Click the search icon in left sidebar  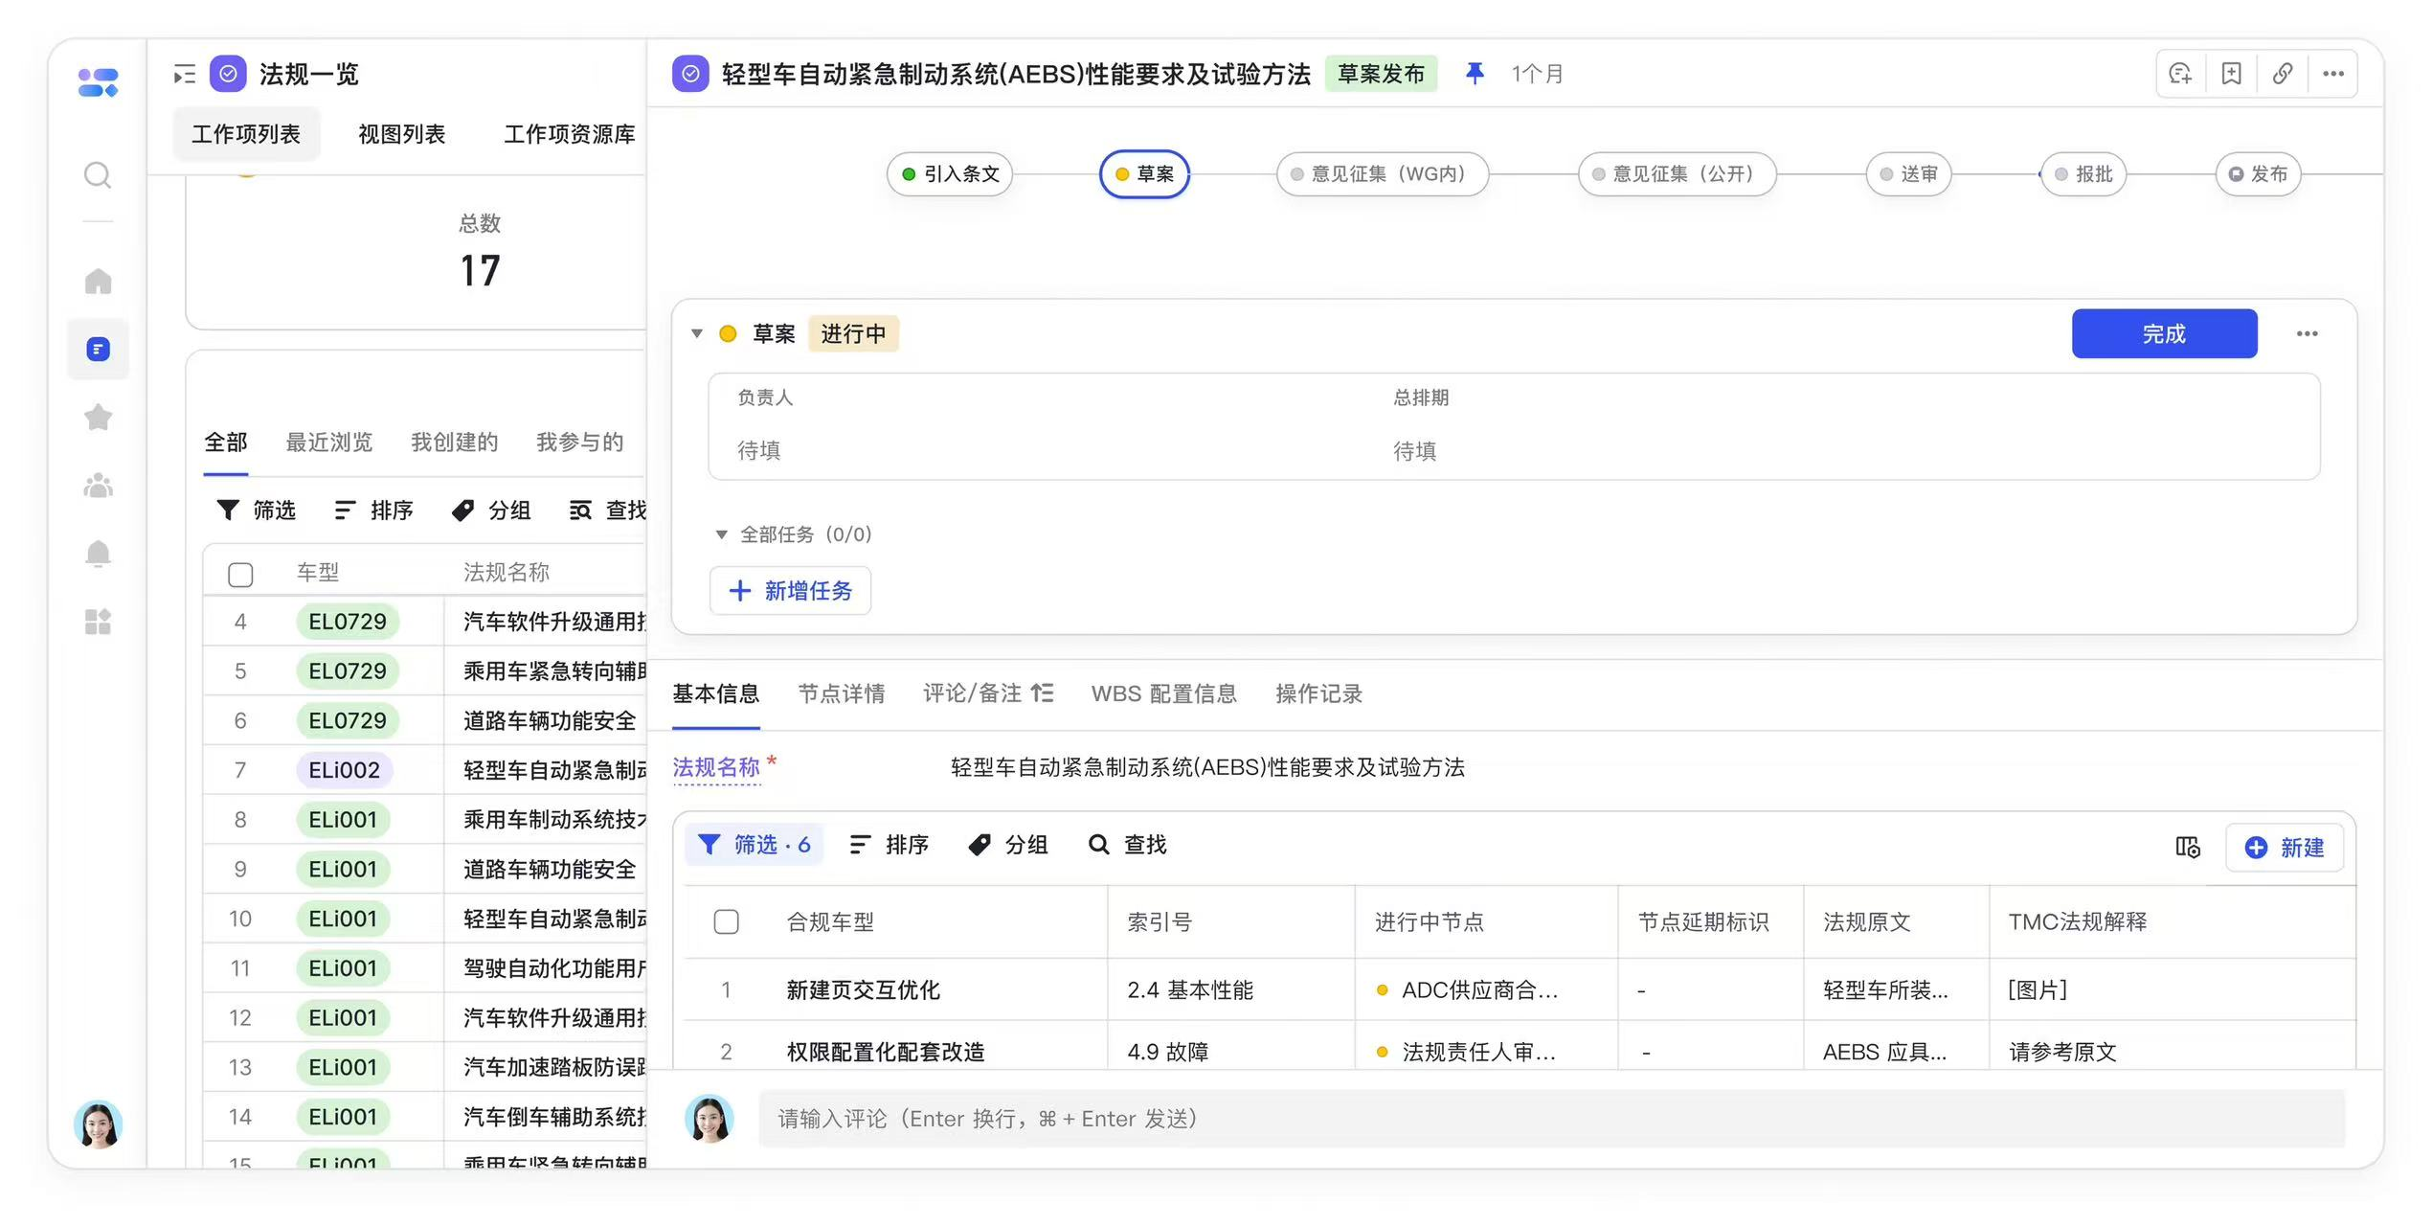click(x=98, y=175)
